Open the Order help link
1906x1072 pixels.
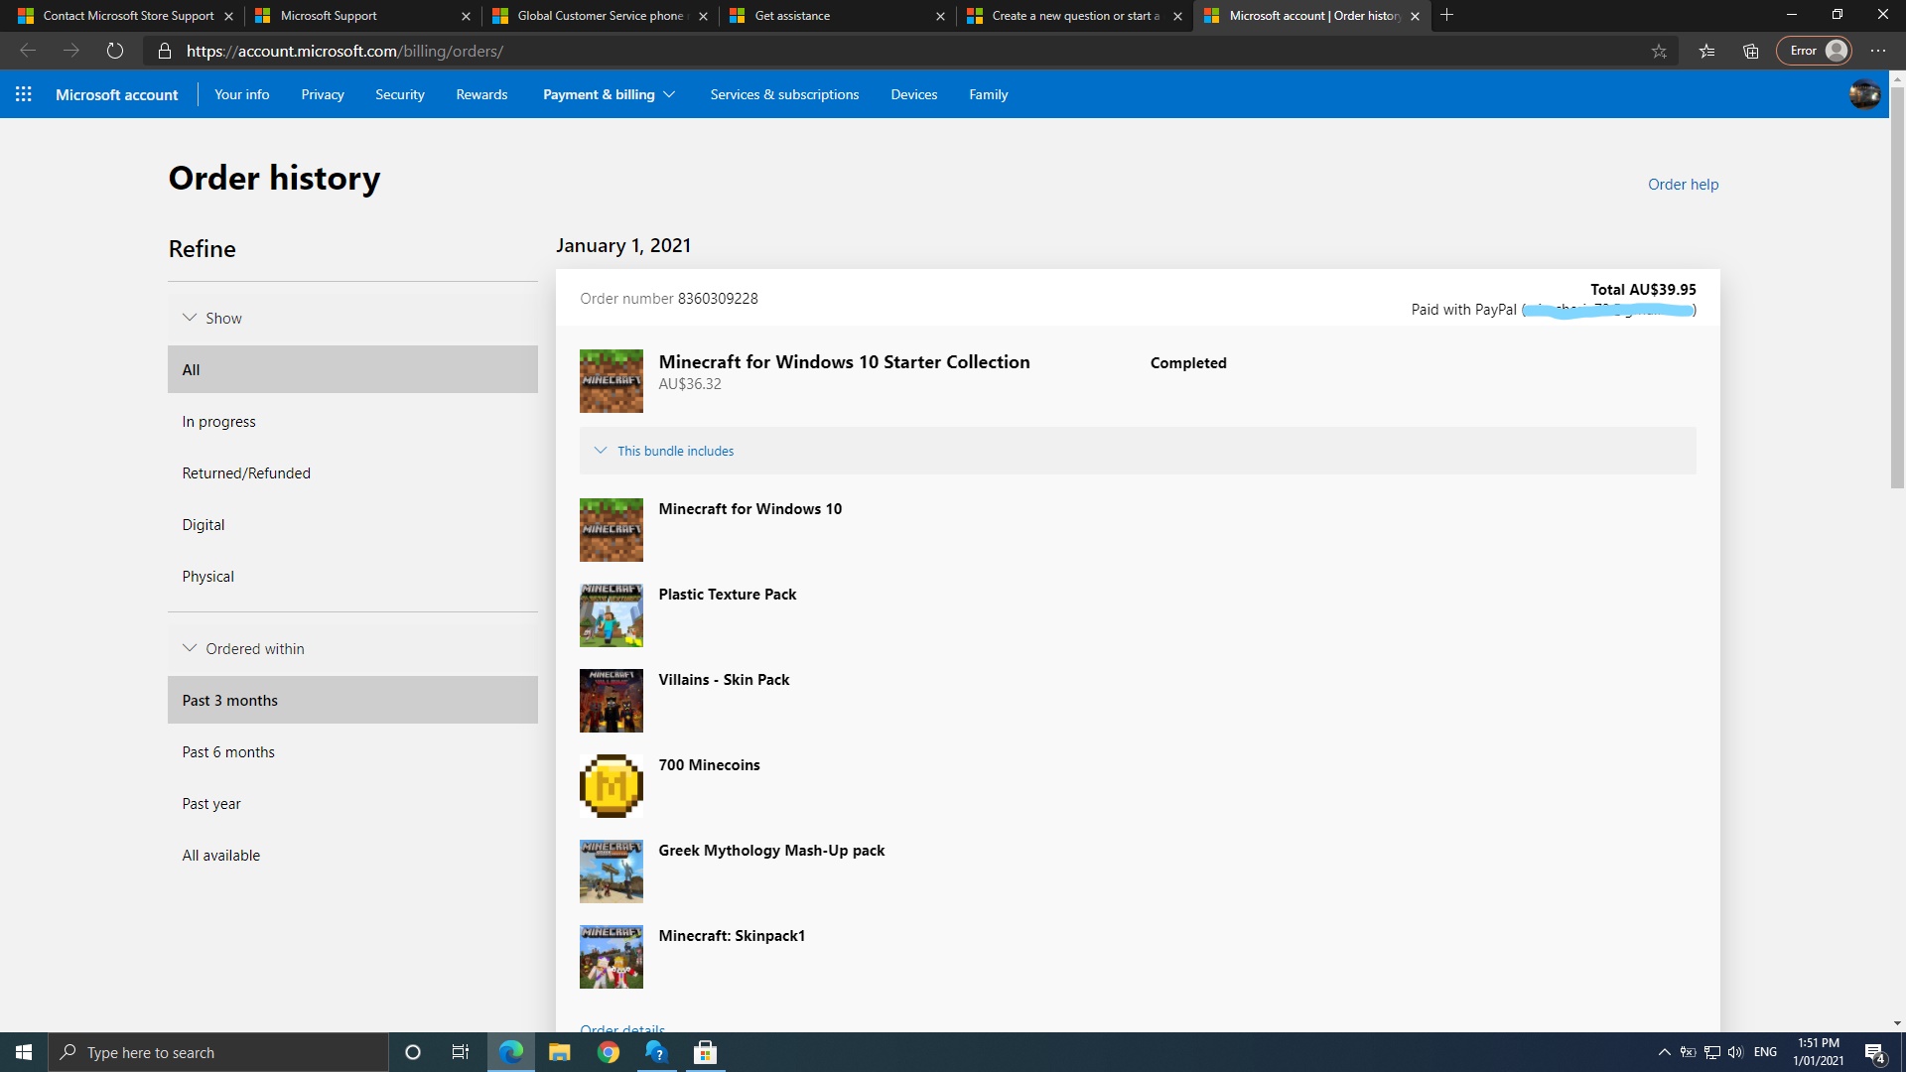[x=1683, y=185]
